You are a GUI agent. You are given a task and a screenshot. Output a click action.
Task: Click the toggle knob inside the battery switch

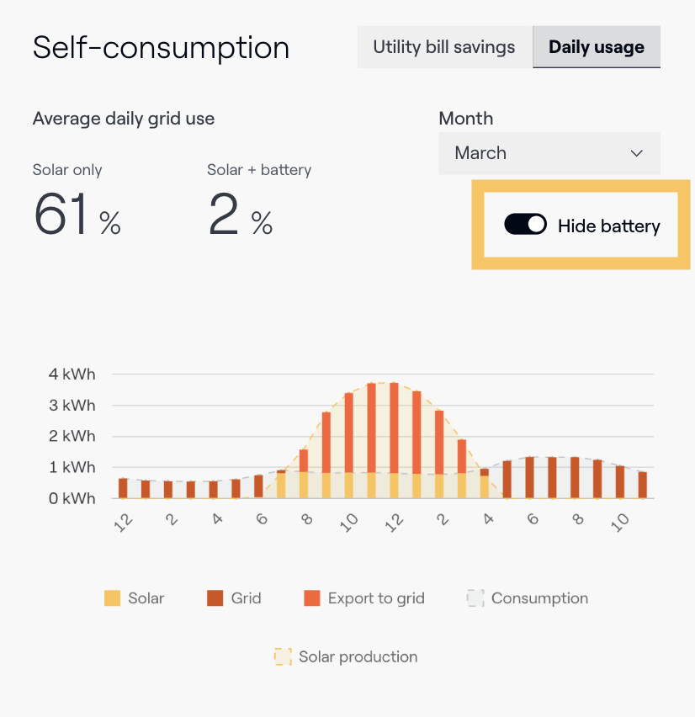535,224
